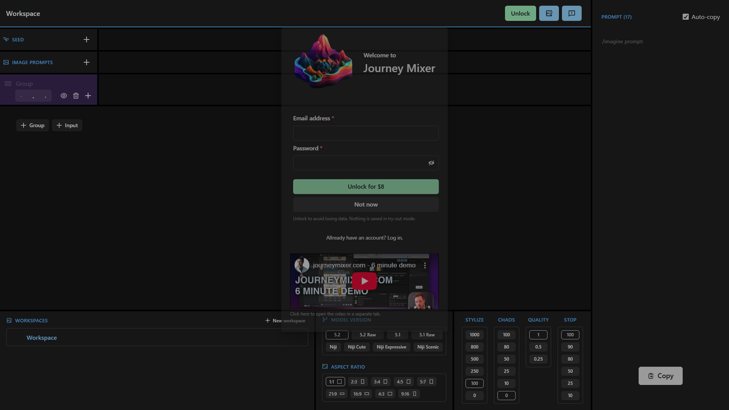Set Stop to 90

[x=570, y=347]
